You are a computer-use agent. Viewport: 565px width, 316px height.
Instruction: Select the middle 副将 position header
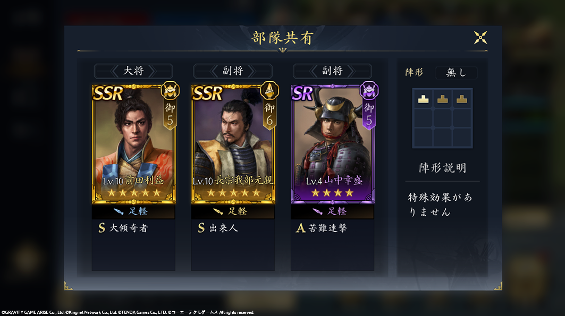click(233, 71)
